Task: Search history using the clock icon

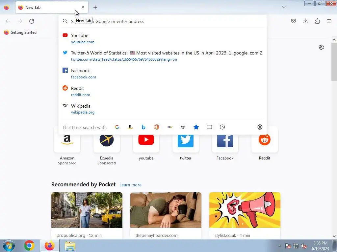Action: pos(222,127)
